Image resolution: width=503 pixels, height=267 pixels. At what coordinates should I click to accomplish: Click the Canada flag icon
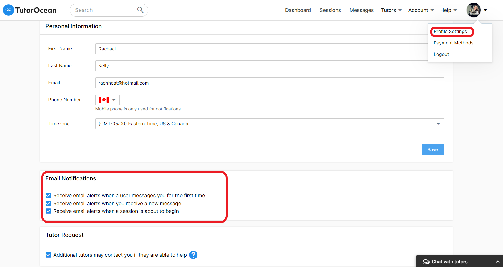click(104, 100)
